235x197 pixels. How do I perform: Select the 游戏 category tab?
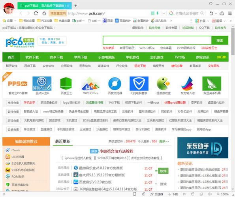point(163,184)
